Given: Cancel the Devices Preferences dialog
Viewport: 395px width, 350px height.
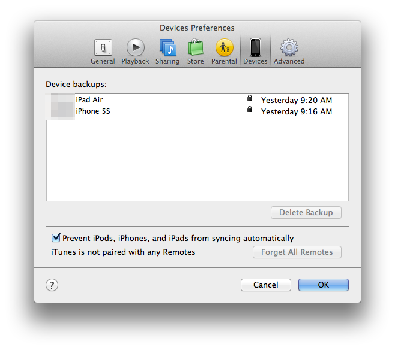Looking at the screenshot, I should tap(266, 285).
